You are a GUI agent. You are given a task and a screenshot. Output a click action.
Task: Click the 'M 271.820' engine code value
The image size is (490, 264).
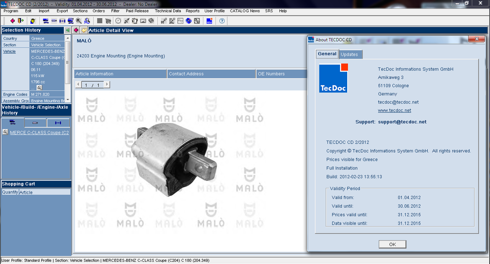[40, 95]
